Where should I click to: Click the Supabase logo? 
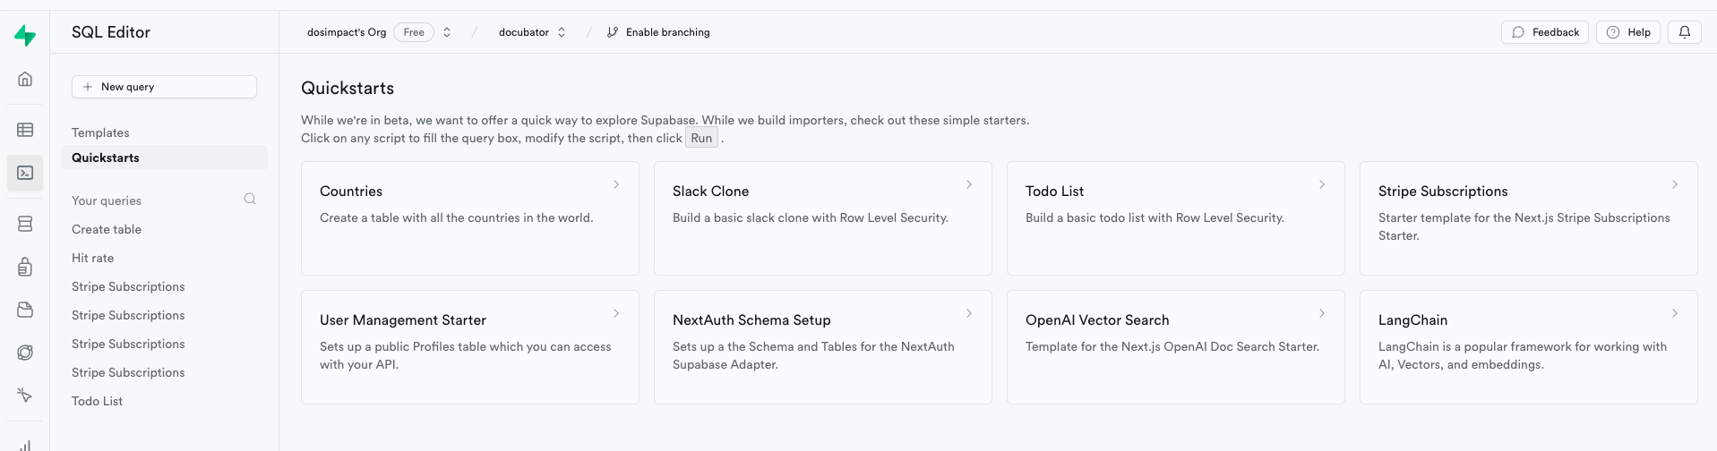tap(25, 36)
